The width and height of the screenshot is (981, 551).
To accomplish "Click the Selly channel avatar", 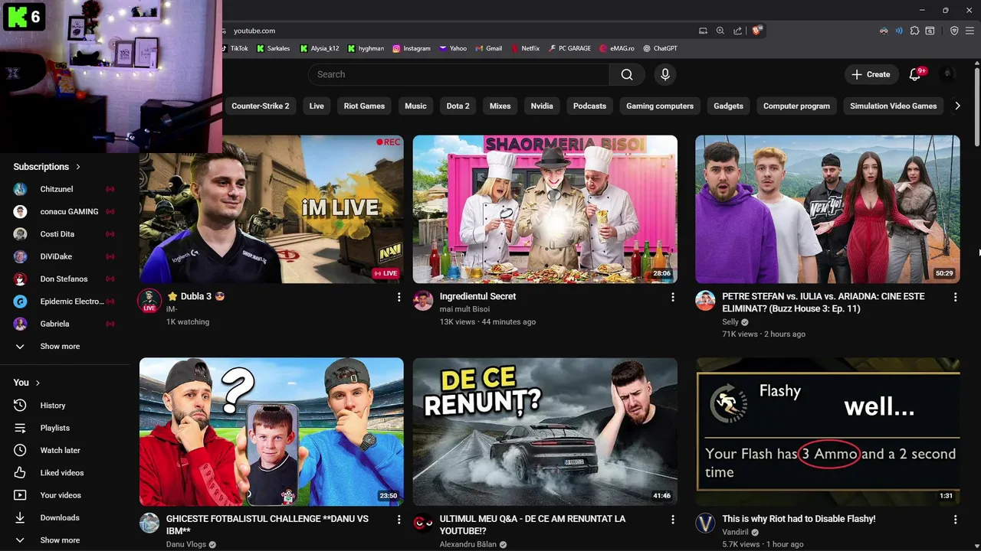I will coord(705,301).
